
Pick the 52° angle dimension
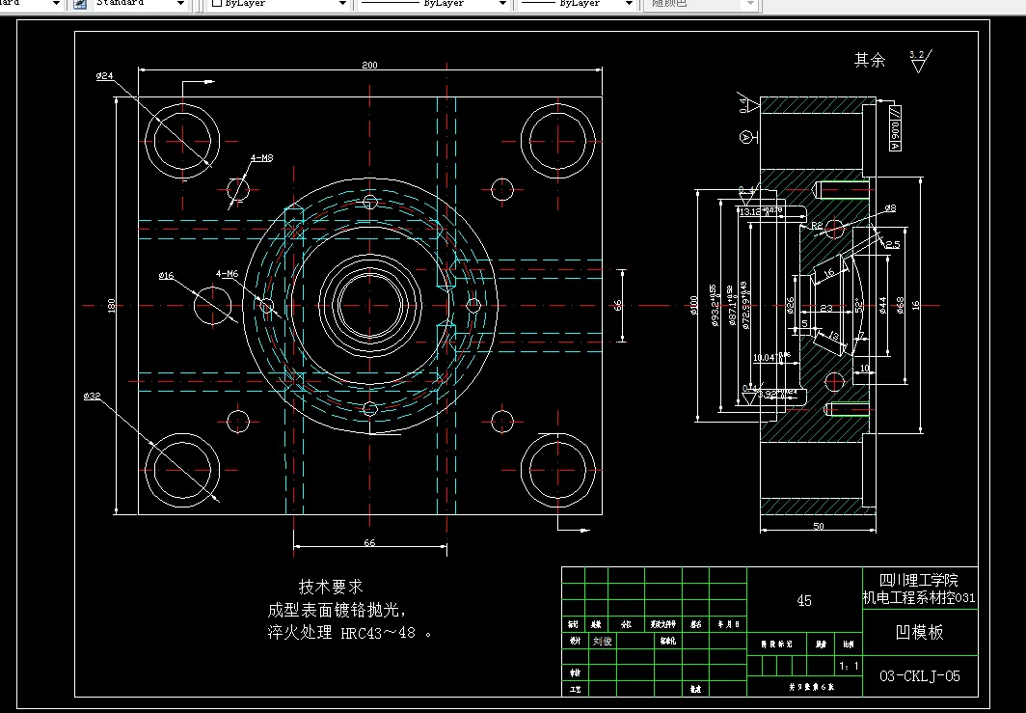coord(858,306)
